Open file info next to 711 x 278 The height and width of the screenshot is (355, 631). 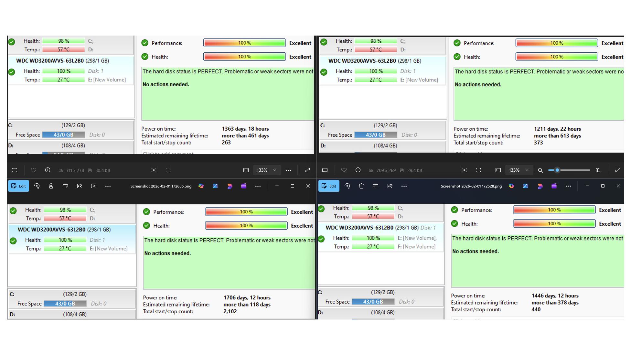[48, 170]
